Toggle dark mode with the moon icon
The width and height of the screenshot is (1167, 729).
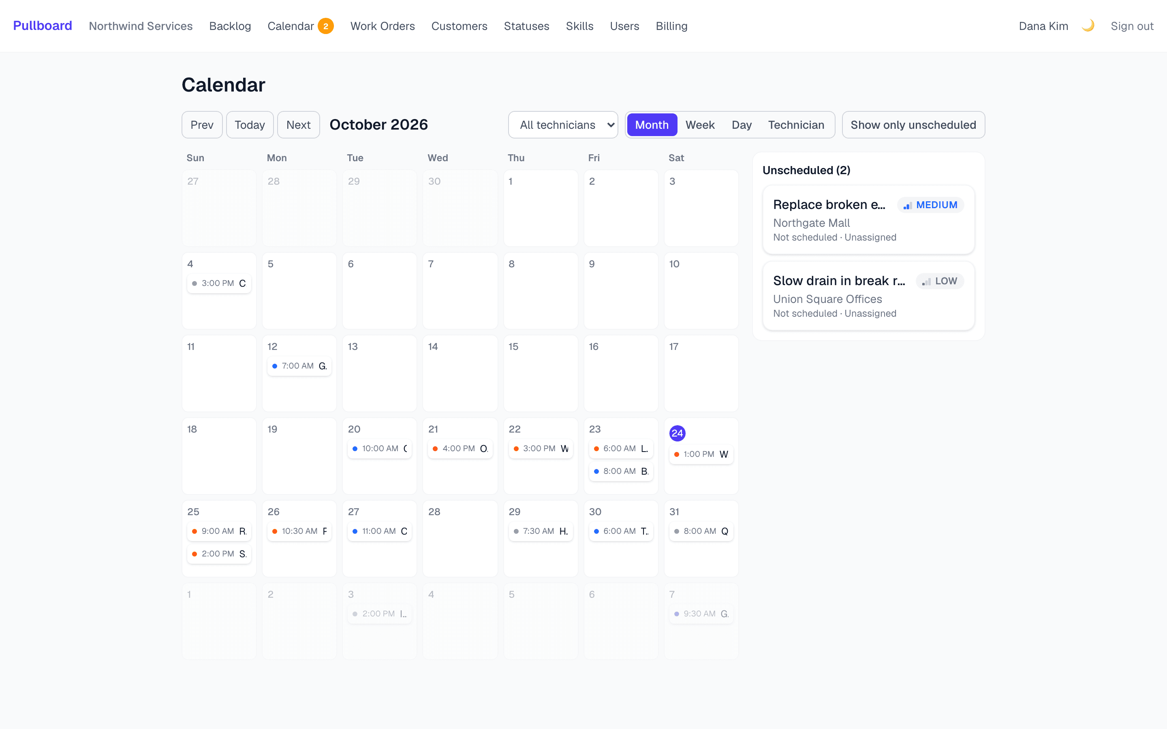1088,26
